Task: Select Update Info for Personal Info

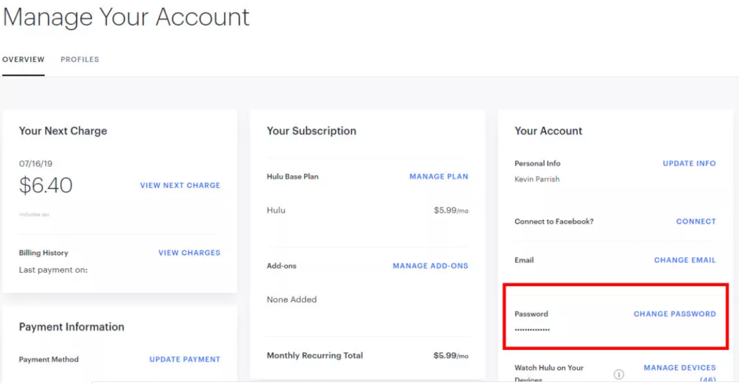Action: click(689, 163)
